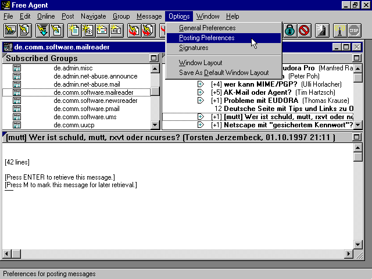Click the new email envelope toolbar icon
The image size is (372, 279).
(x=102, y=30)
